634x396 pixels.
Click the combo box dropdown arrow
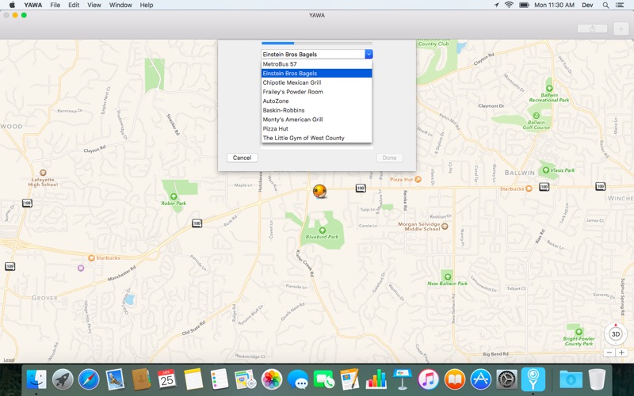coord(369,54)
